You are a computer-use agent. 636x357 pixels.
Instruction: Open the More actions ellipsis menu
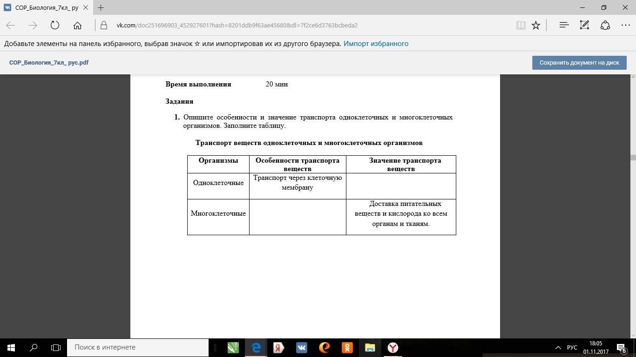coord(625,25)
